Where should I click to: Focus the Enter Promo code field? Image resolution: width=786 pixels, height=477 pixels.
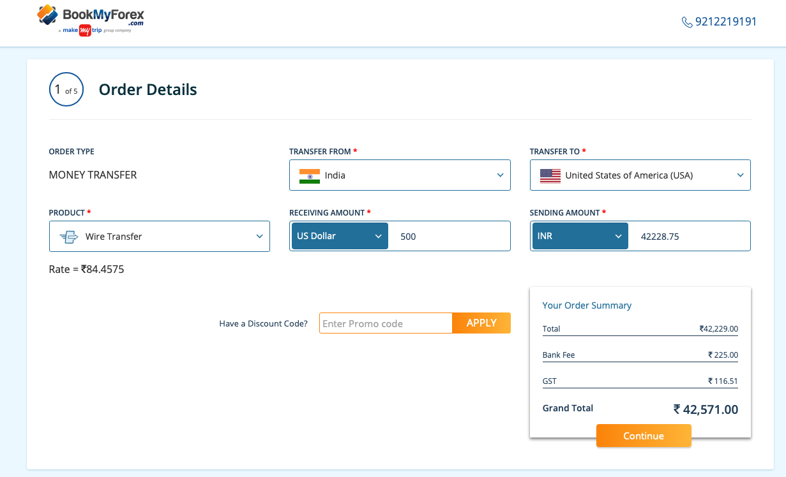coord(386,323)
